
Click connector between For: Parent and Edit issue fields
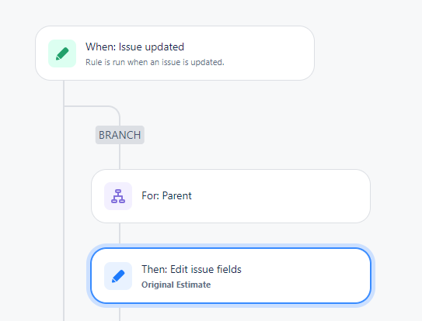120,233
